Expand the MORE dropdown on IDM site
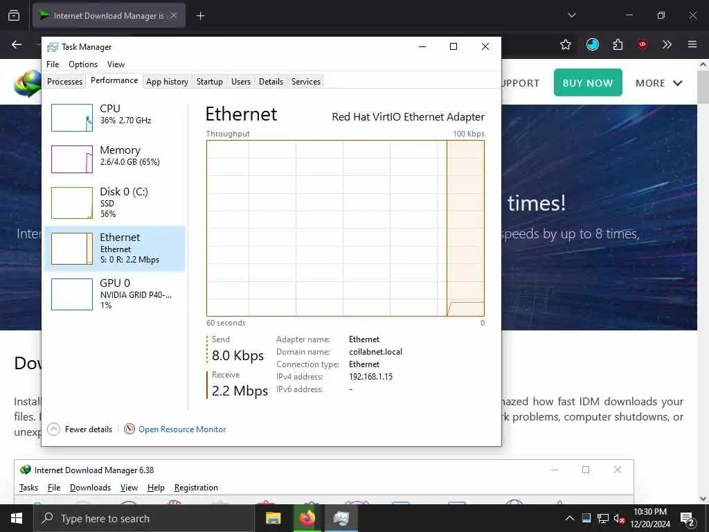The height and width of the screenshot is (532, 709). pyautogui.click(x=659, y=83)
